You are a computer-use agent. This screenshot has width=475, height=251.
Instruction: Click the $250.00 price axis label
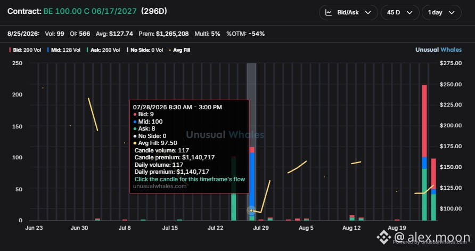(x=451, y=84)
